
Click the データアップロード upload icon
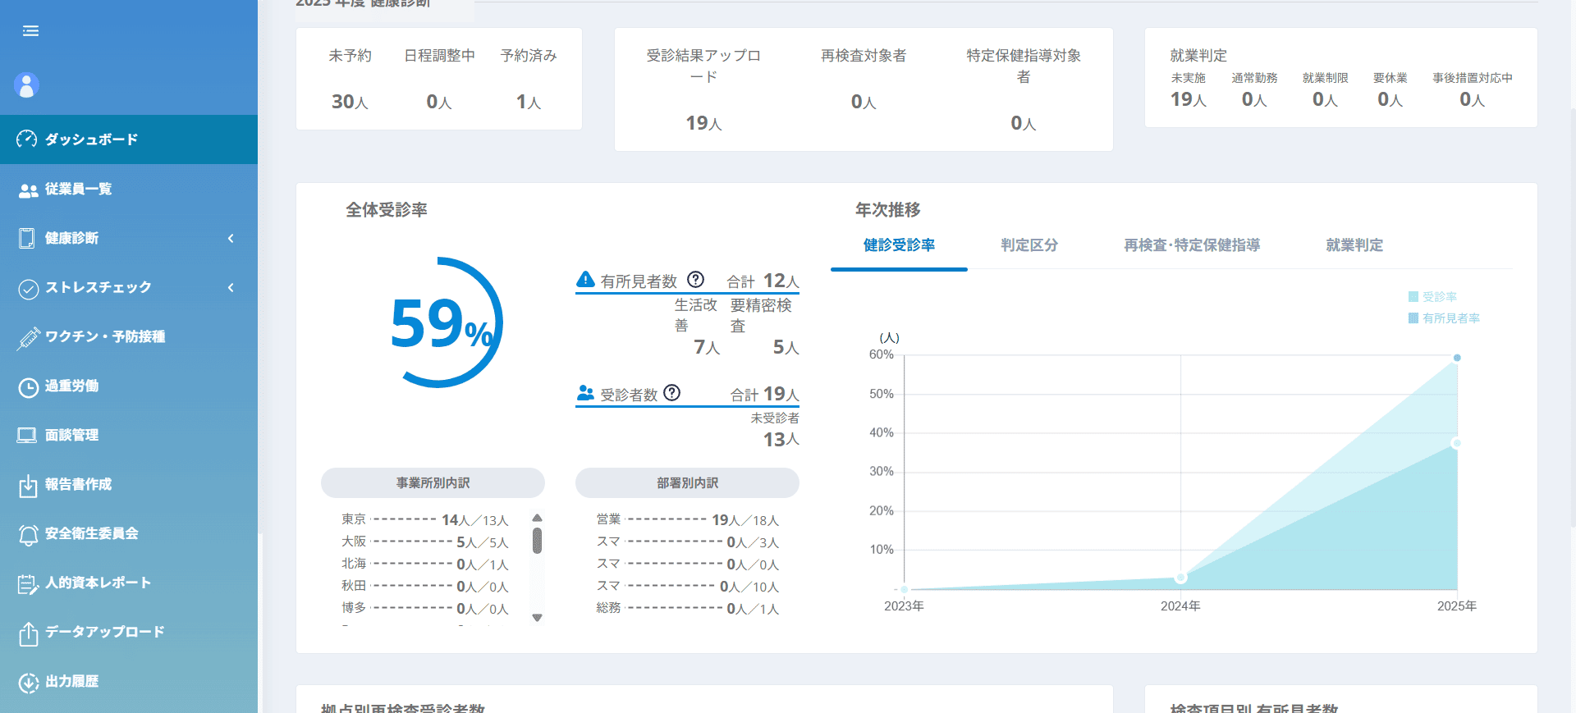28,633
